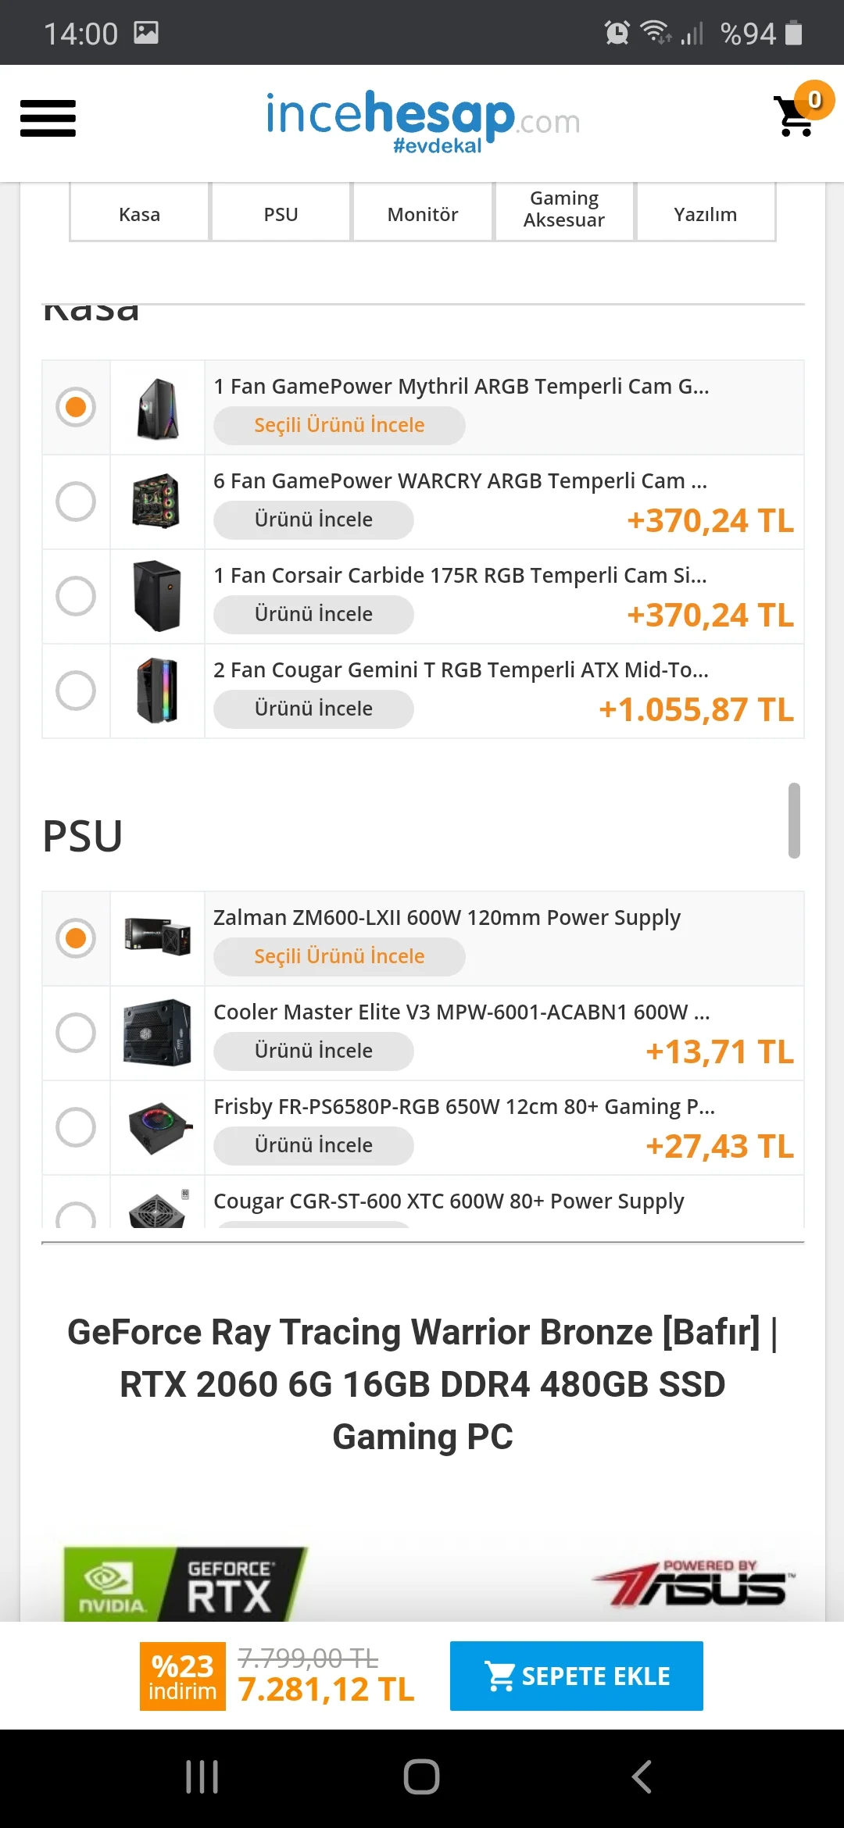Select the 6 Fan GamePower WARCRY case radio
Viewport: 844px width, 1828px height.
76,501
